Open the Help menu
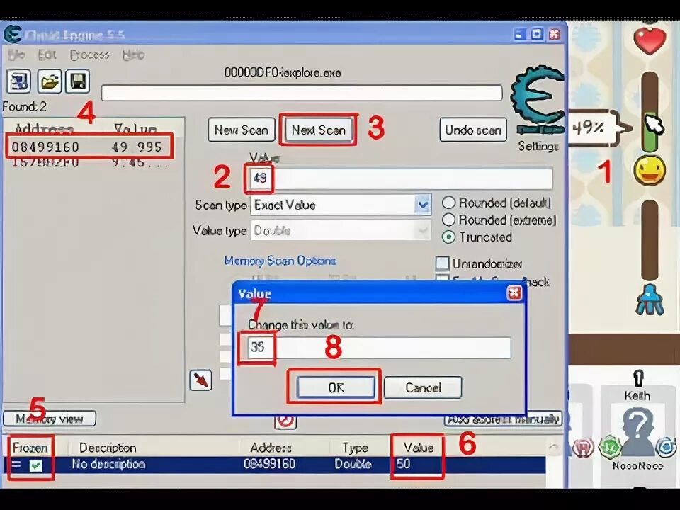680x510 pixels. pyautogui.click(x=133, y=55)
